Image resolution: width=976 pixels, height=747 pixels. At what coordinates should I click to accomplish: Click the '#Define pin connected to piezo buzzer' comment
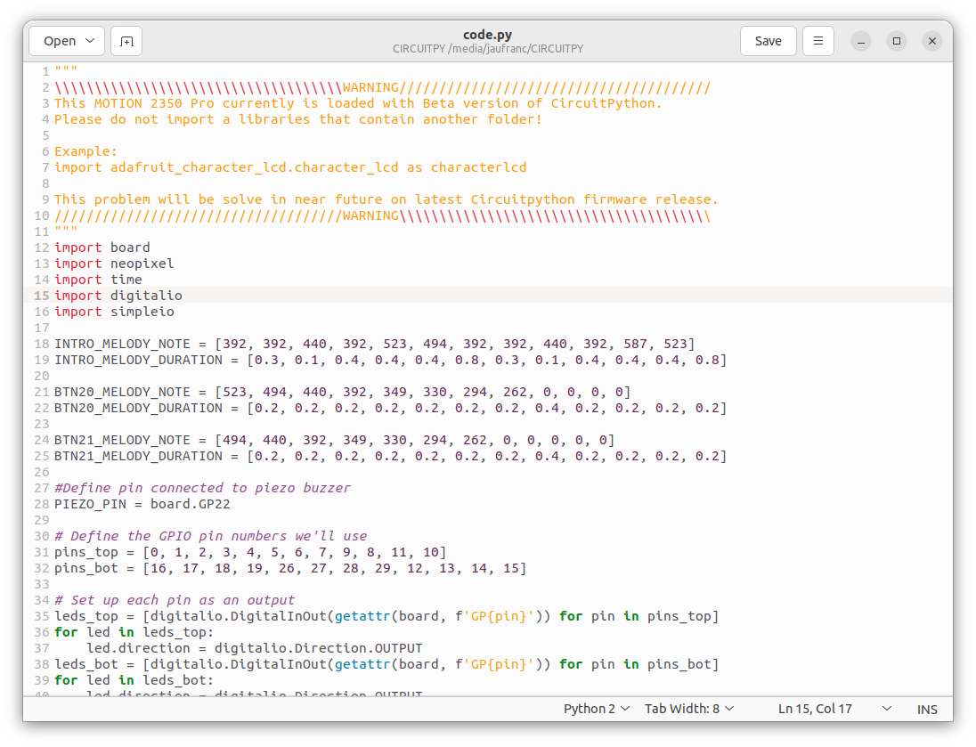202,488
